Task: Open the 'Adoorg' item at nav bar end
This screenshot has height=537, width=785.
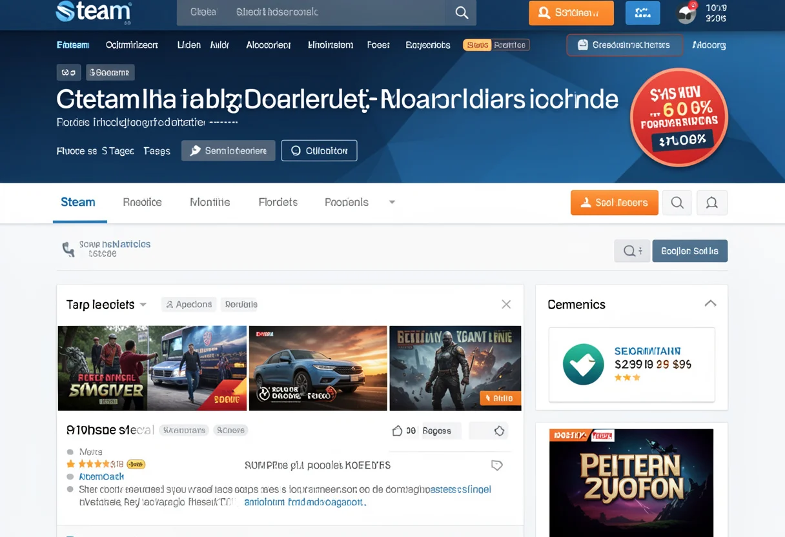Action: [x=709, y=45]
